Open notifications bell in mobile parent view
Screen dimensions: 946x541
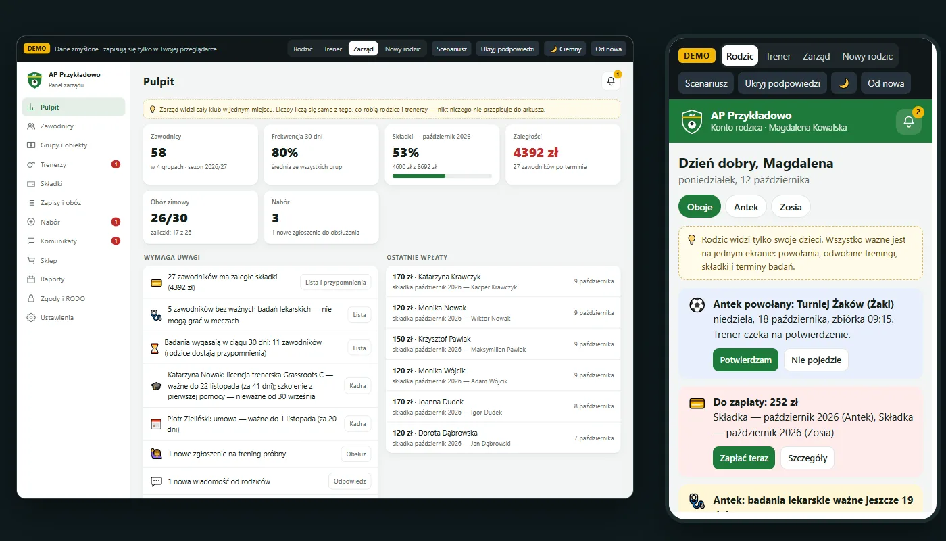(x=909, y=122)
